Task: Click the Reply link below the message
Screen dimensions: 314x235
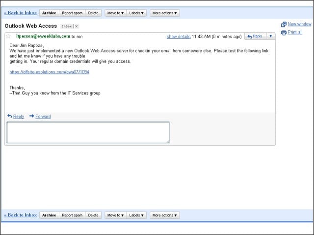Action: pyautogui.click(x=19, y=117)
